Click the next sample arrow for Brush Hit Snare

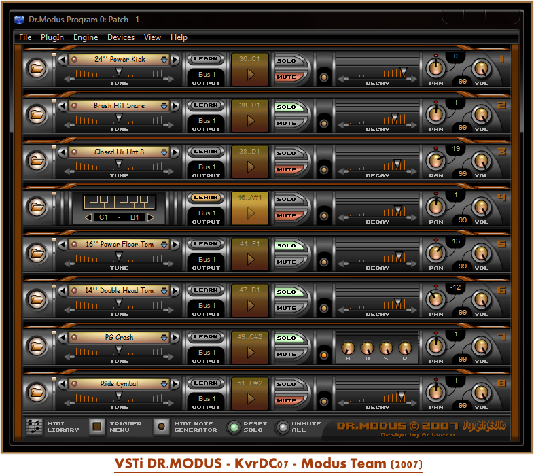(x=175, y=106)
